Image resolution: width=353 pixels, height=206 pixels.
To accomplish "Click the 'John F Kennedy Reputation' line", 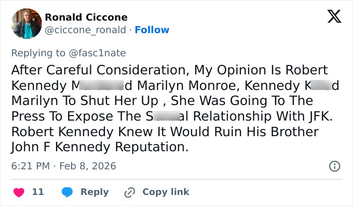I will tap(99, 147).
